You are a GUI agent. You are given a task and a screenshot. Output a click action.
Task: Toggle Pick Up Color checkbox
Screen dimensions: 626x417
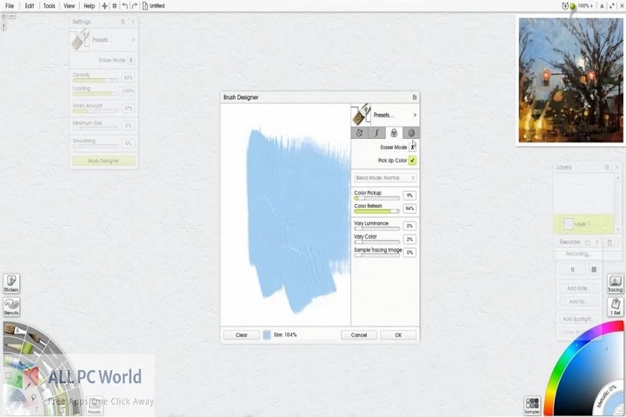[x=412, y=161]
